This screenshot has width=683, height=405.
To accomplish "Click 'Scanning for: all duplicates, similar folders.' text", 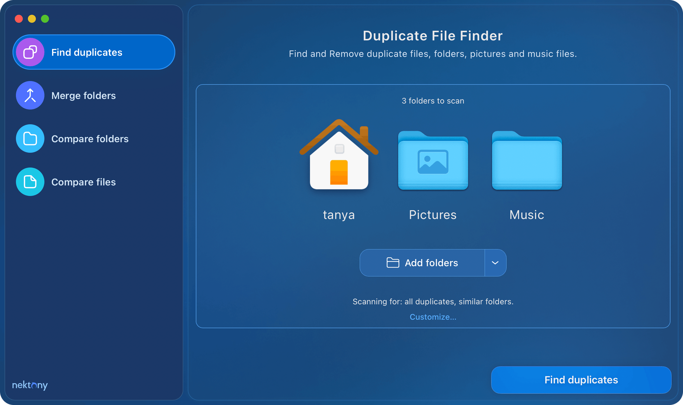I will tap(433, 301).
